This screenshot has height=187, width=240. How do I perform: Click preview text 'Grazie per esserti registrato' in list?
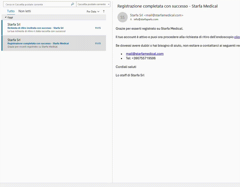click(x=33, y=47)
